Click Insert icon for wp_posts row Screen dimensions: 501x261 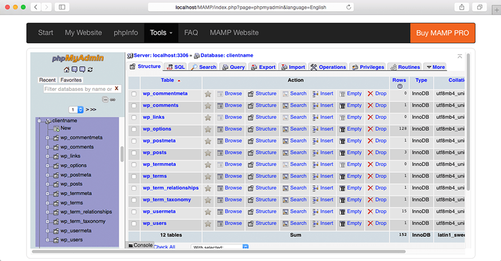[315, 153]
